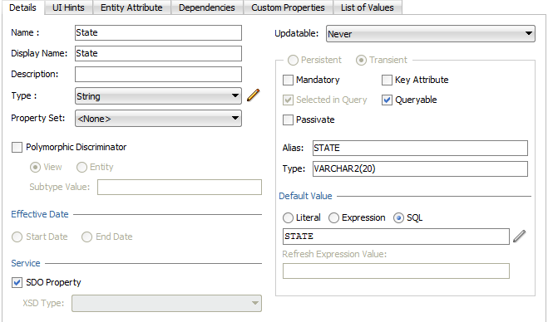Open the Type dropdown showing String
The height and width of the screenshot is (322, 548).
tap(158, 96)
